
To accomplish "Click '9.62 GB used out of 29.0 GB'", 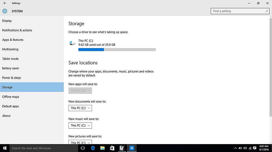I will click(97, 45).
